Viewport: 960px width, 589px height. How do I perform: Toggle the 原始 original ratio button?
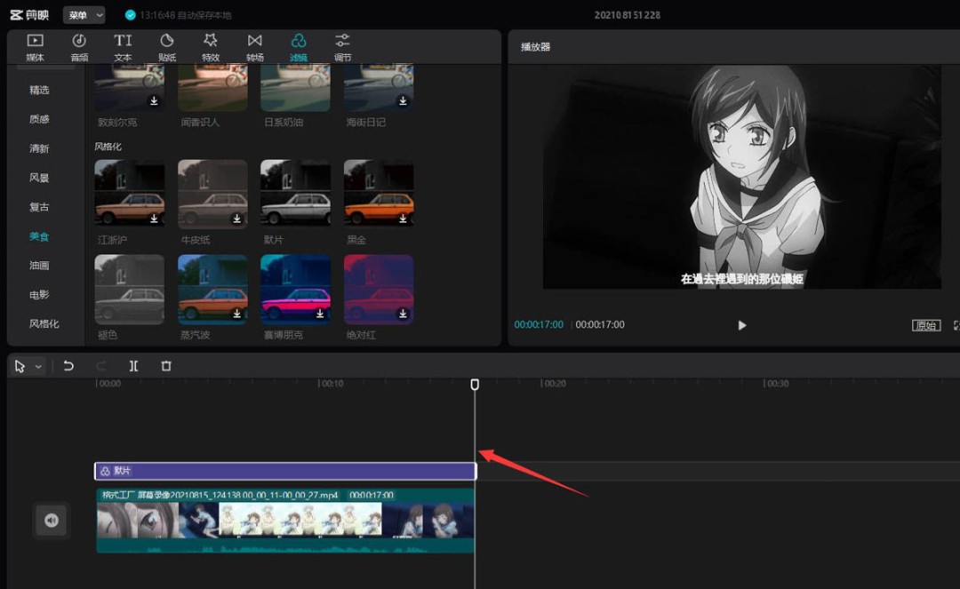pyautogui.click(x=925, y=325)
